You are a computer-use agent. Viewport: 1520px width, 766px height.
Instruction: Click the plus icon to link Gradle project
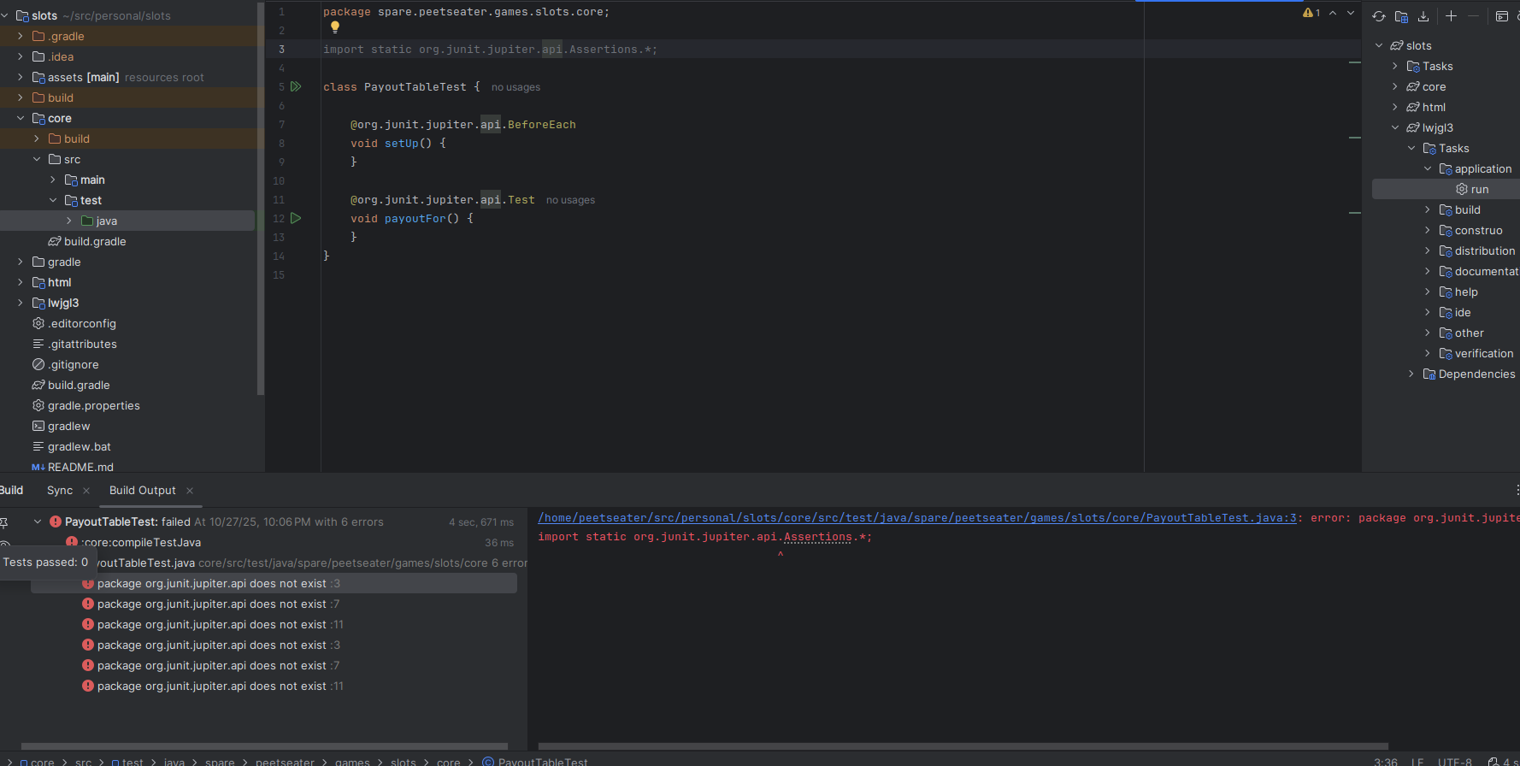[1451, 16]
